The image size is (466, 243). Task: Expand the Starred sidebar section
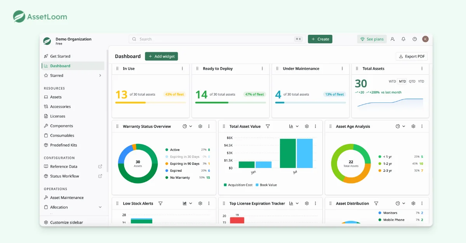coord(100,75)
